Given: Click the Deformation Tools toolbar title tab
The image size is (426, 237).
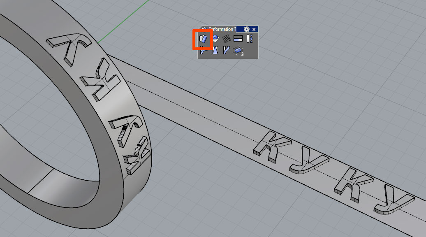Looking at the screenshot, I should click(221, 29).
